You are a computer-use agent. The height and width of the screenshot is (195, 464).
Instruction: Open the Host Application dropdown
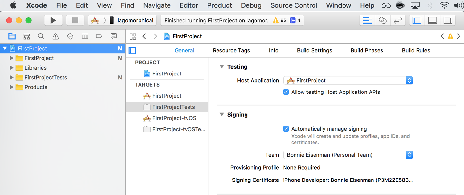coord(348,81)
